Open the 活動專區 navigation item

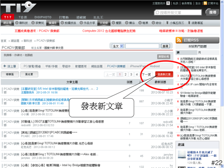coord(195,23)
